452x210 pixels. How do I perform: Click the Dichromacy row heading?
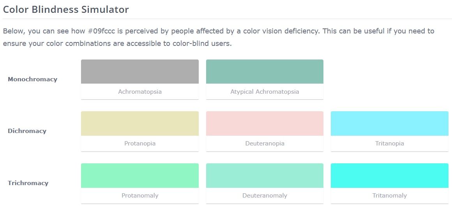click(27, 131)
